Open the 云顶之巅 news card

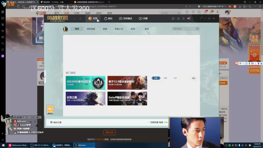pos(85,98)
